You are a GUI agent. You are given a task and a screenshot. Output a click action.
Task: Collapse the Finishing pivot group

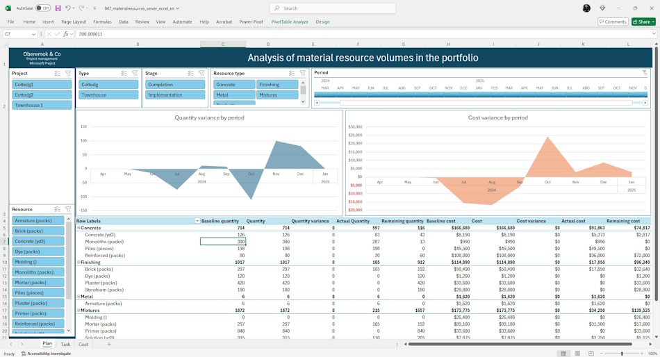tap(79, 263)
